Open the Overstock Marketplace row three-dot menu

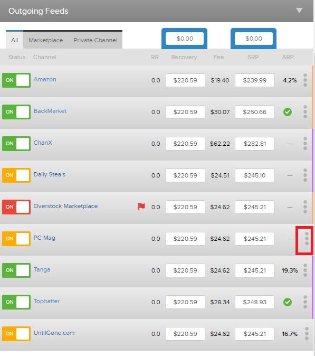coord(305,207)
